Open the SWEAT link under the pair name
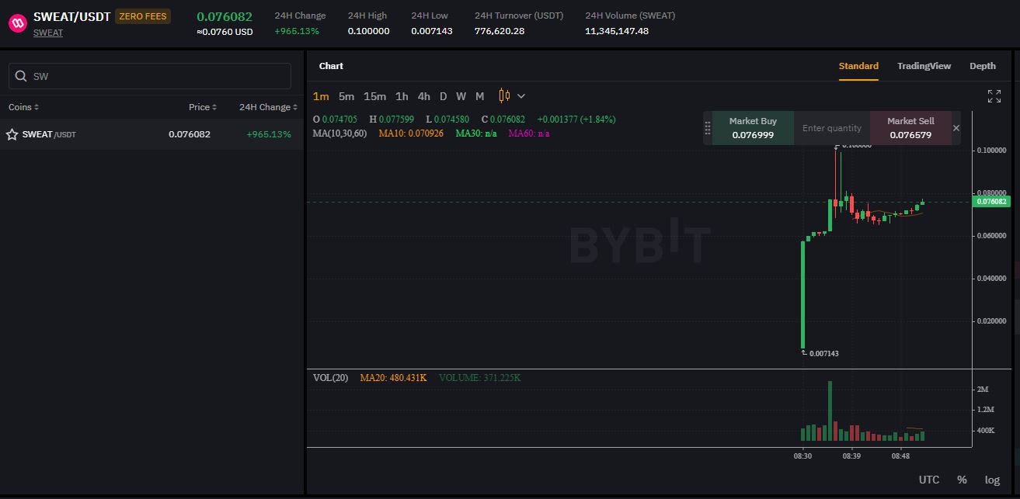The image size is (1020, 499). point(48,33)
